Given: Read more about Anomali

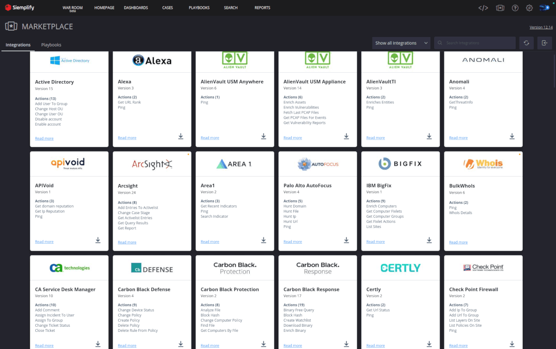Looking at the screenshot, I should [x=458, y=138].
